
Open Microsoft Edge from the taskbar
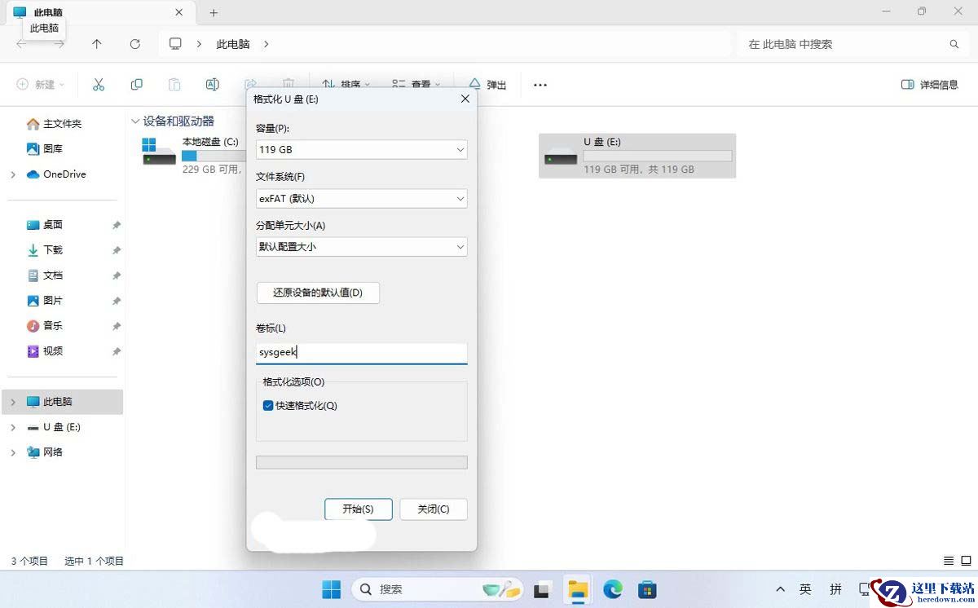pyautogui.click(x=613, y=589)
